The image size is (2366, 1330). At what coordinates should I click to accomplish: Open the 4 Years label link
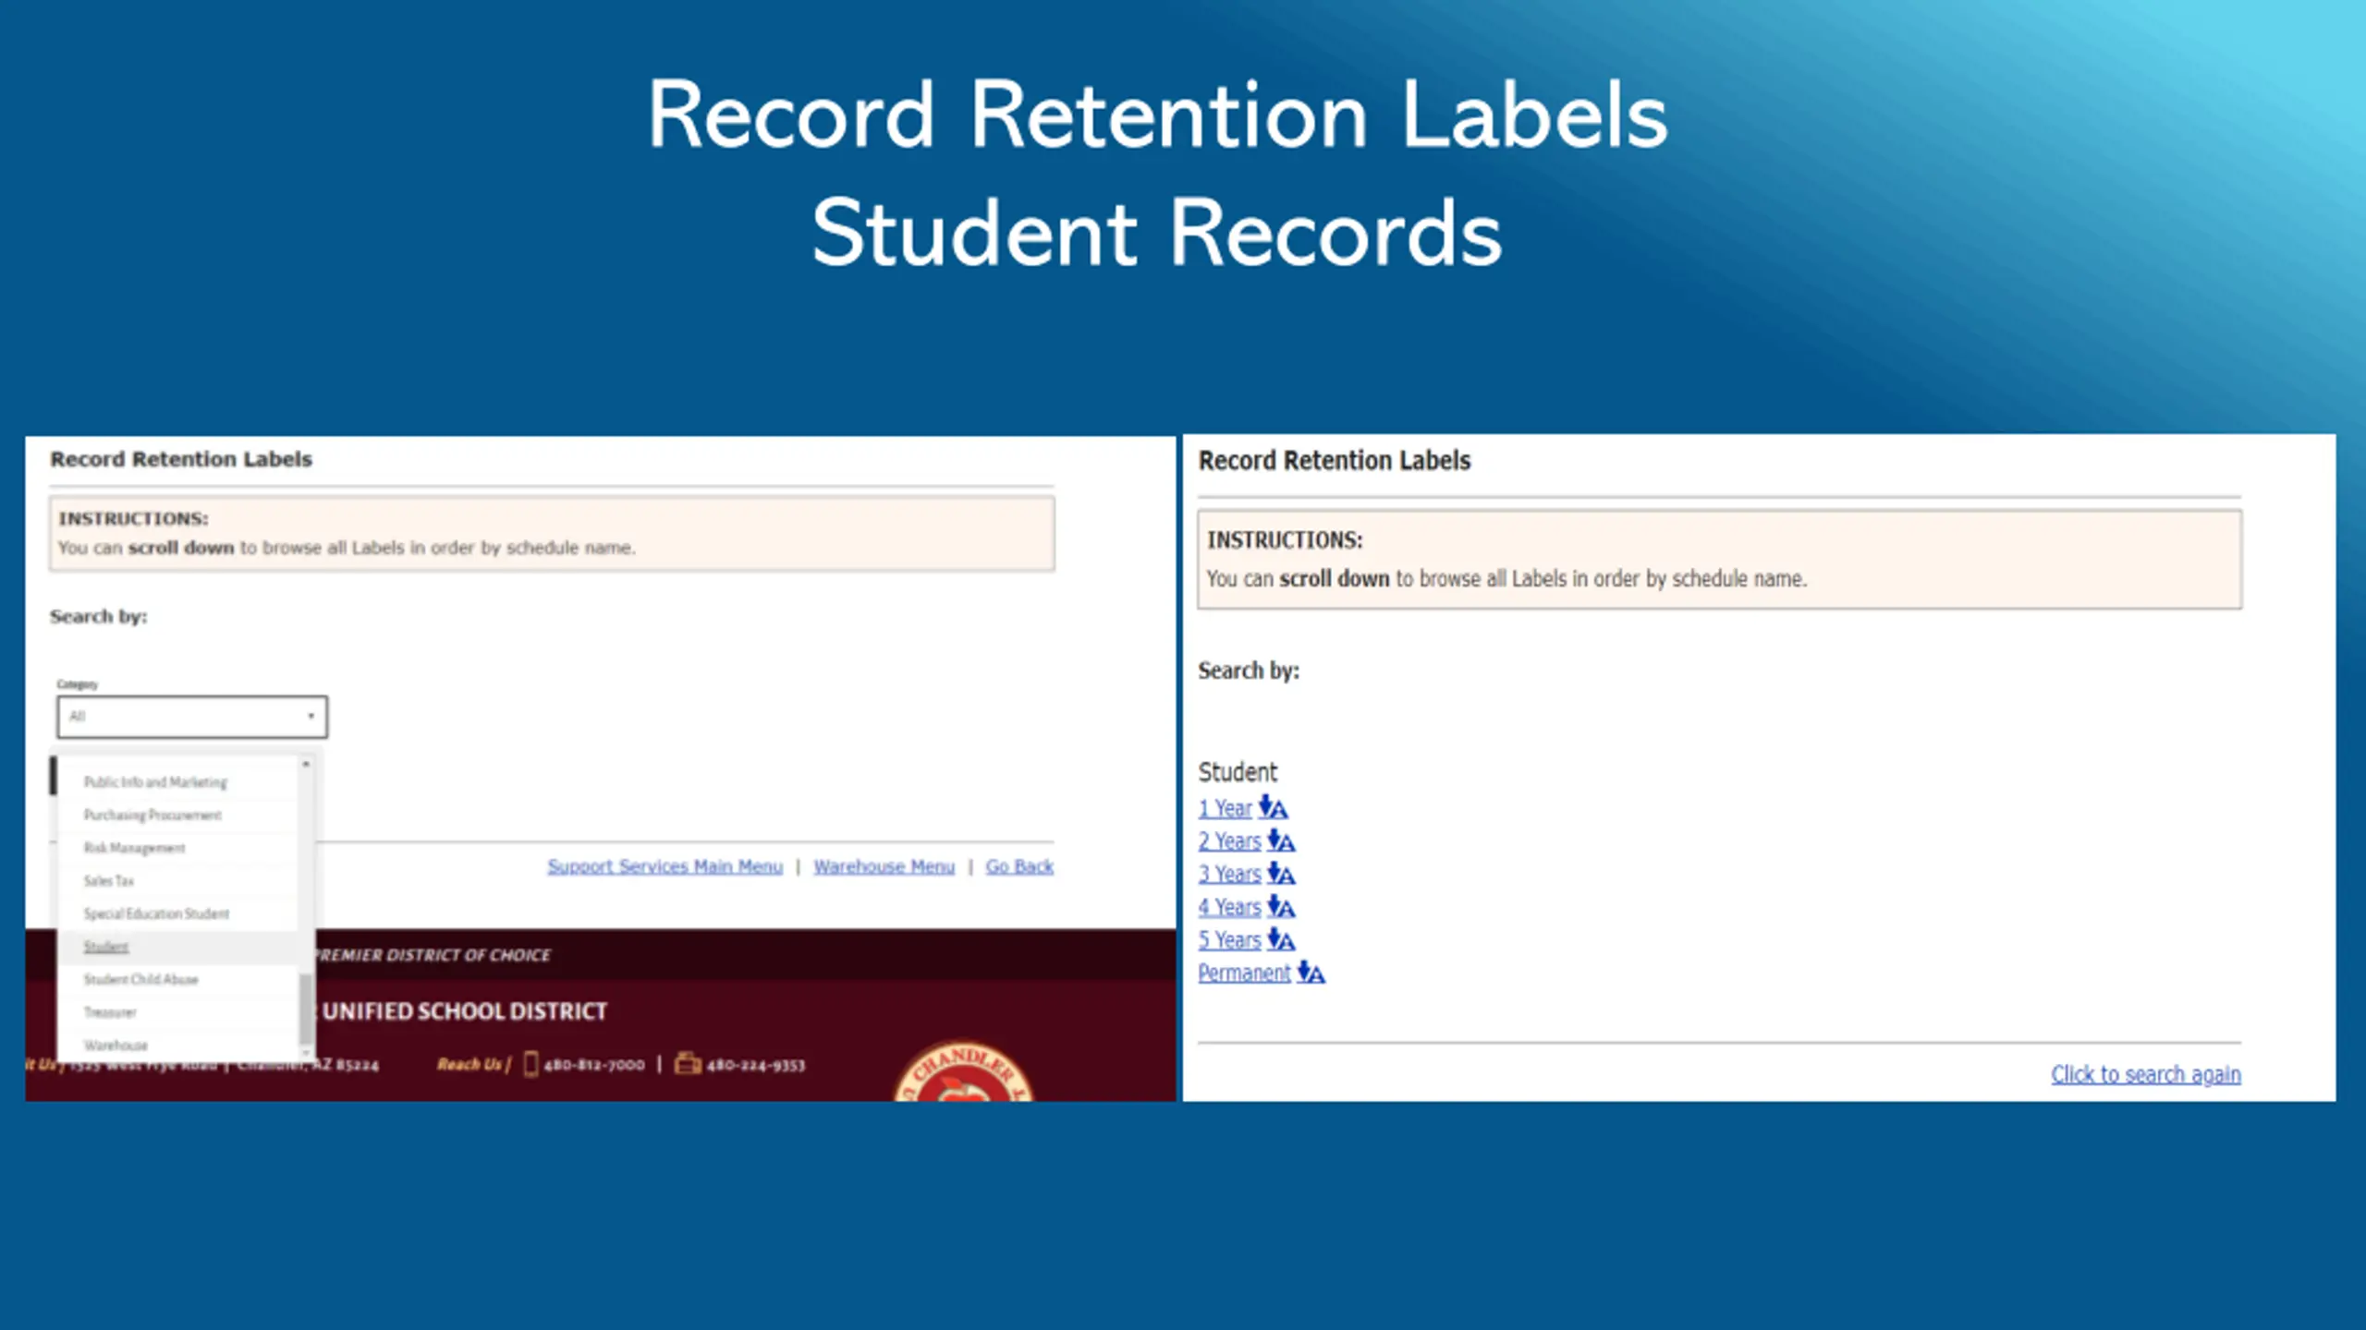1229,907
